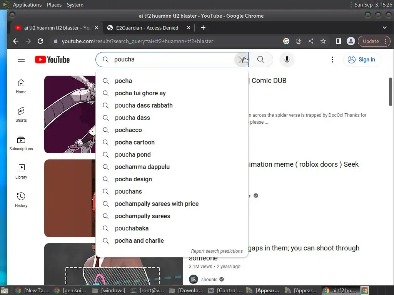Viewport: 394px width, 295px height.
Task: Click the shounic channel avatar
Action: click(x=194, y=279)
